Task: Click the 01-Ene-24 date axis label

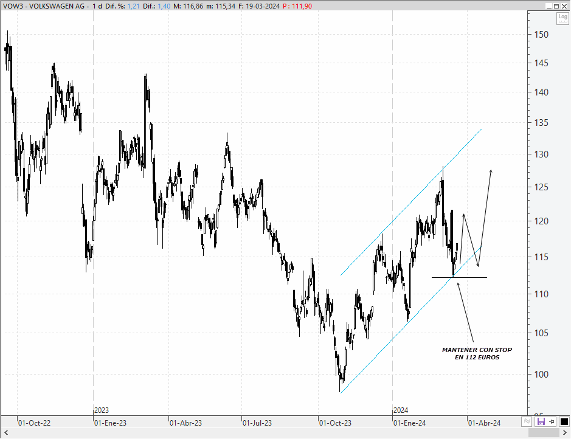Action: (x=410, y=423)
